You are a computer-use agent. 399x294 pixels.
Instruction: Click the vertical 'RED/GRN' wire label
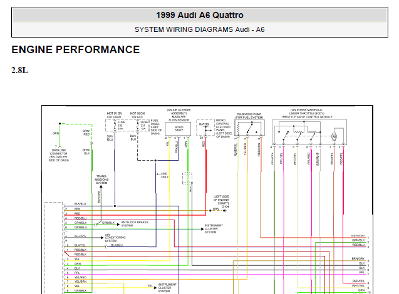click(x=259, y=150)
